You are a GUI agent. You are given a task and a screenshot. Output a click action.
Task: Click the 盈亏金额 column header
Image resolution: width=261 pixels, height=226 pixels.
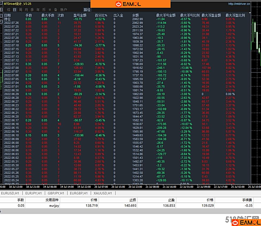point(80,15)
